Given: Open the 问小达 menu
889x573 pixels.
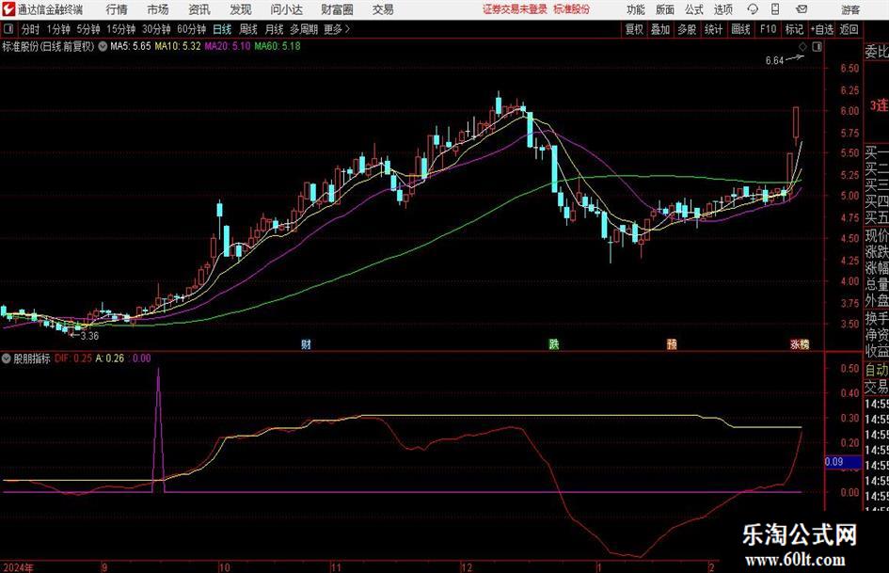Looking at the screenshot, I should click(286, 9).
